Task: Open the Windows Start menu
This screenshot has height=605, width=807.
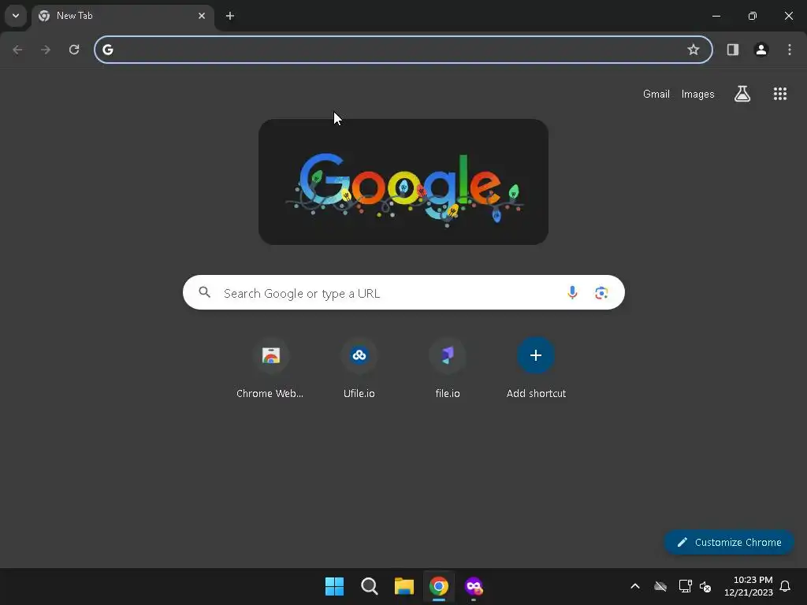Action: [x=334, y=586]
